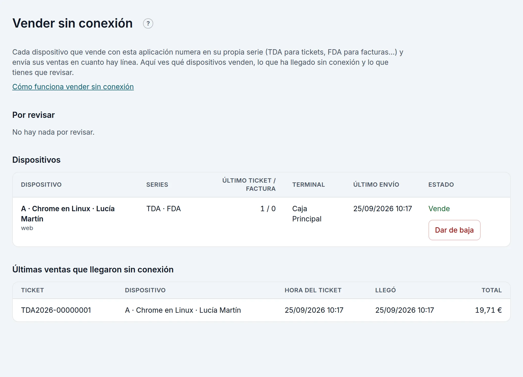Click the 'Dispositivos' section heading

36,160
